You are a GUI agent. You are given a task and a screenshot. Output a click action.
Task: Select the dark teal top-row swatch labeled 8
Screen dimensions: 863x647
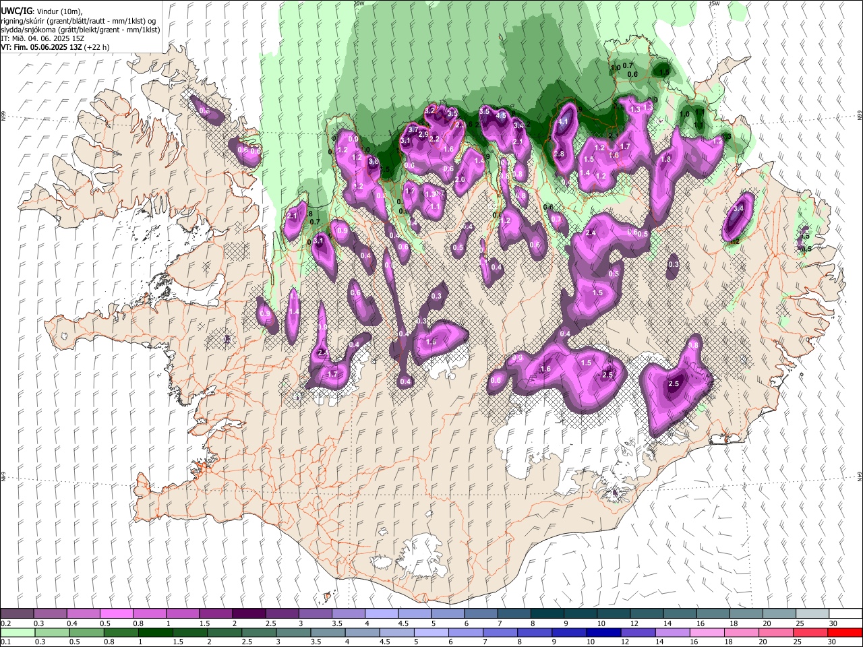546,614
